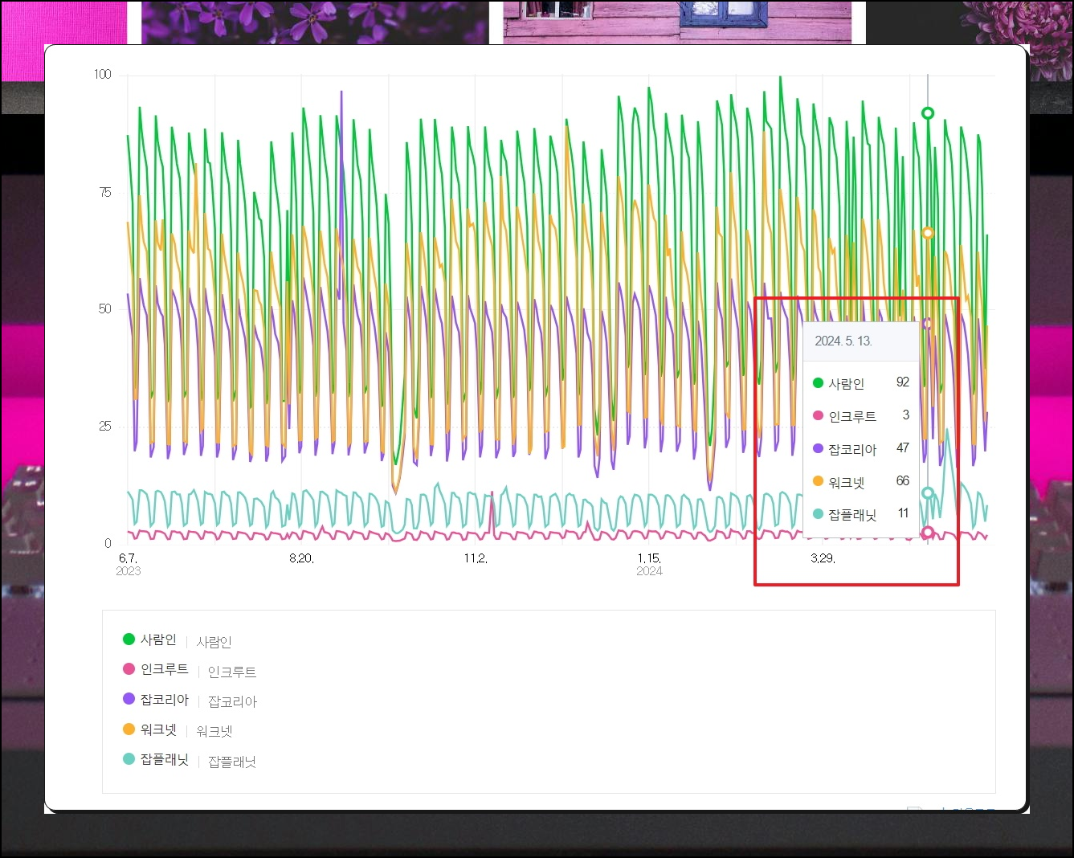The width and height of the screenshot is (1074, 858).
Task: Click the 6.7. 2023 x-axis label
Action: [x=129, y=564]
